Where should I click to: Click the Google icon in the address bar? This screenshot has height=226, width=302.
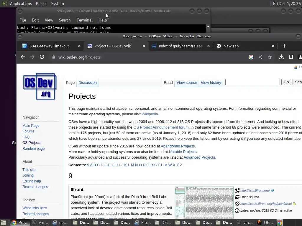point(251,57)
